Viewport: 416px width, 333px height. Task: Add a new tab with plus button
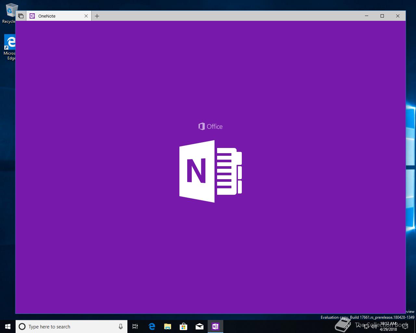click(97, 16)
